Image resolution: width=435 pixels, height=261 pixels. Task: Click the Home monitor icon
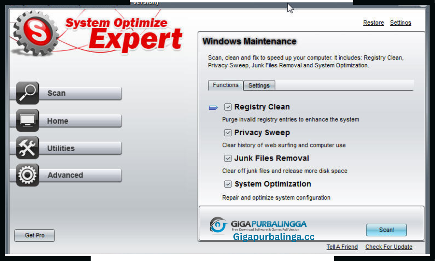pos(28,120)
